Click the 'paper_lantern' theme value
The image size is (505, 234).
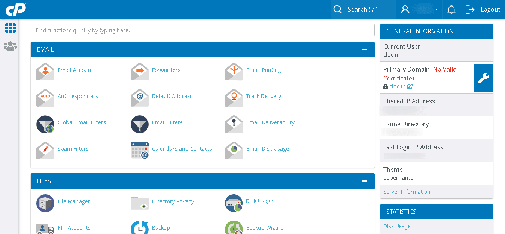pos(401,178)
